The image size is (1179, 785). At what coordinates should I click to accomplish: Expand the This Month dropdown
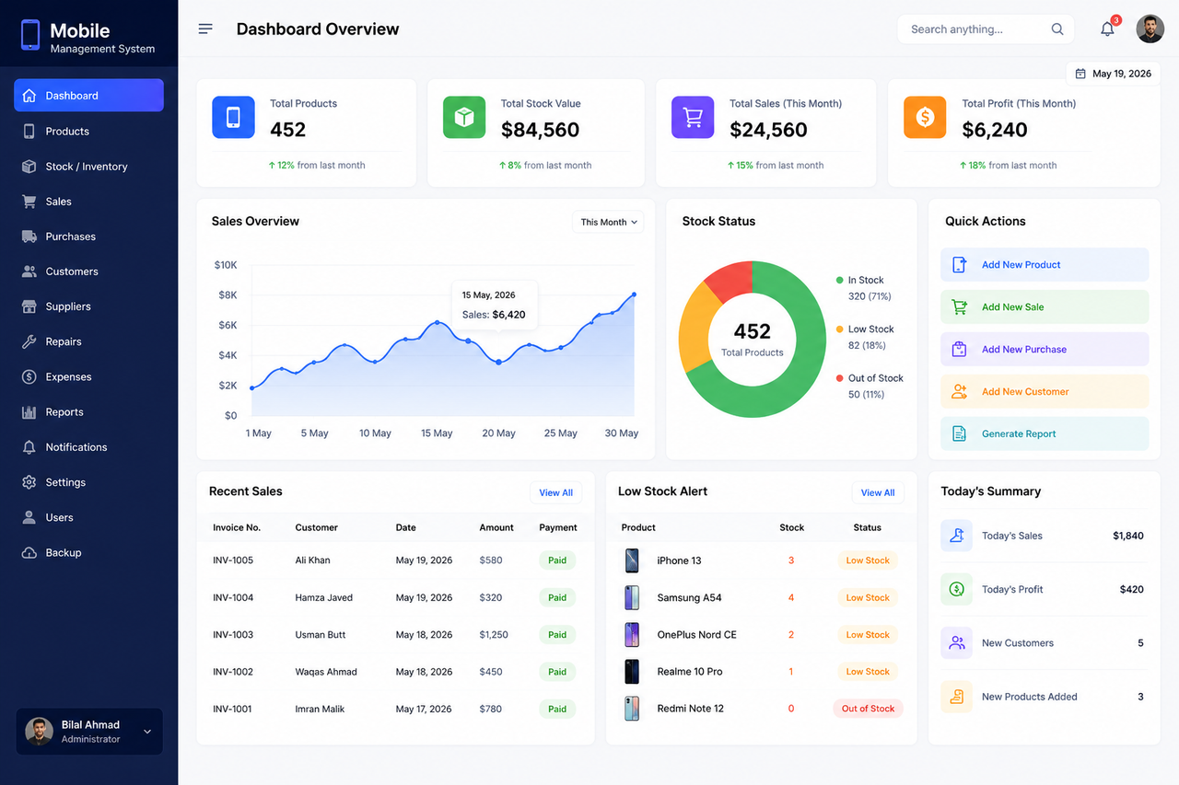tap(608, 222)
